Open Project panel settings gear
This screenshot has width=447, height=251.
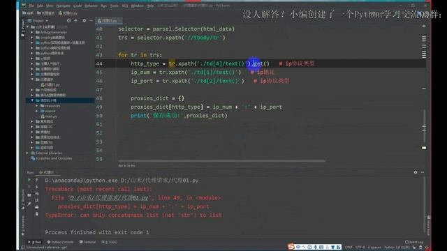point(84,20)
